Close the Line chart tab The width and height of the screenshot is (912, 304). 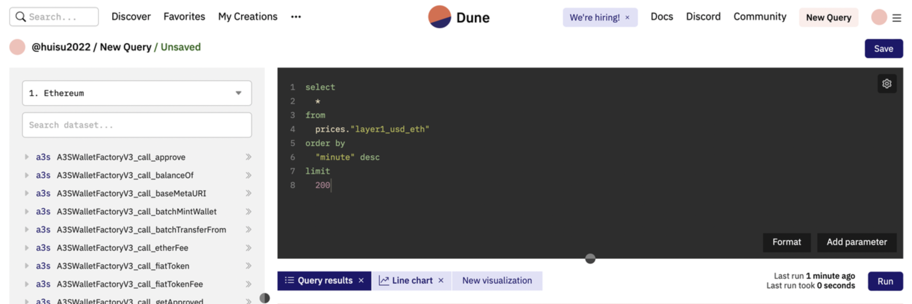coord(441,280)
